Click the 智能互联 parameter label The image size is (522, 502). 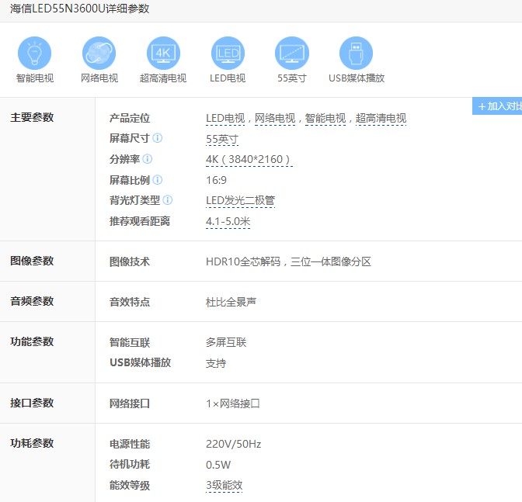130,342
